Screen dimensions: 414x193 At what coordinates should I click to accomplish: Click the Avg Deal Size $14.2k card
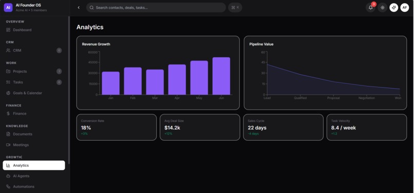pyautogui.click(x=200, y=127)
